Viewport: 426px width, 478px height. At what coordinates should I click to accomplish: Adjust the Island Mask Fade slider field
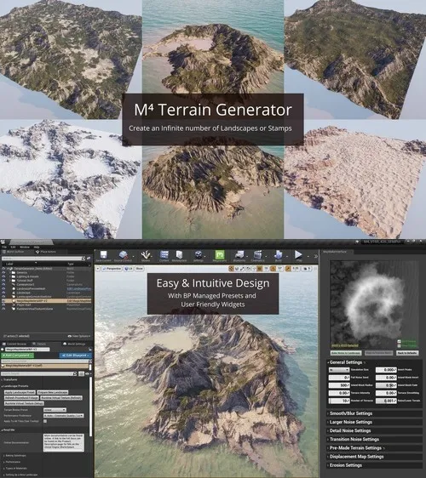click(x=386, y=385)
